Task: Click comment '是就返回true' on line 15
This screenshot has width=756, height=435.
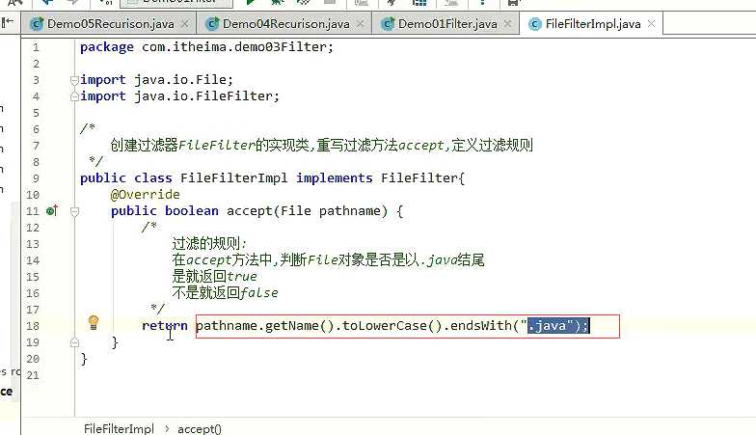Action: [x=214, y=276]
